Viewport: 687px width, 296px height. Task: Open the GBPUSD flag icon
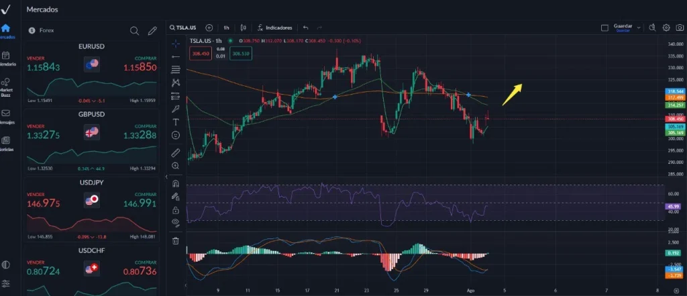coord(91,132)
